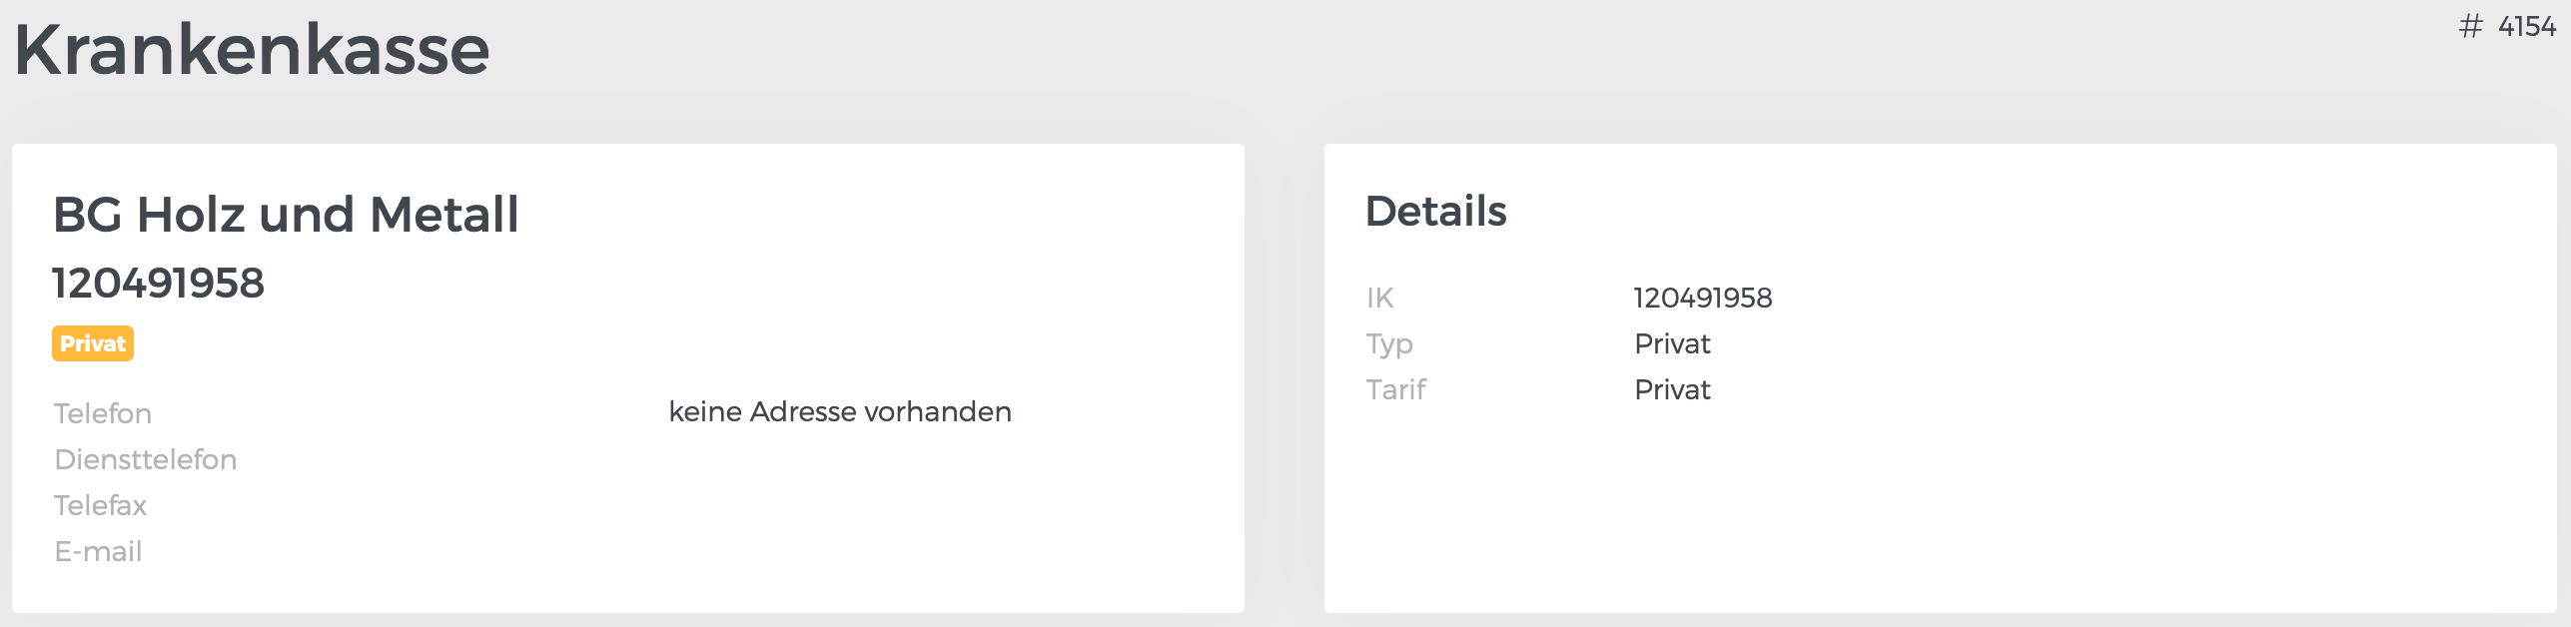
Task: Open the BG Holz und Metall card title
Action: coord(285,212)
